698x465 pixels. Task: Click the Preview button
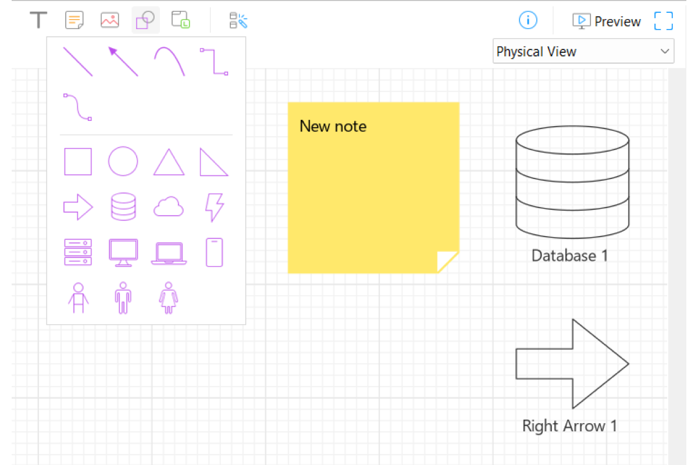pos(607,21)
